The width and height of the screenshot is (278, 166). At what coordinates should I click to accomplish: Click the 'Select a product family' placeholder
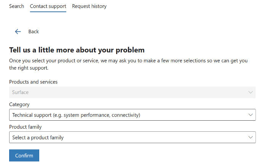[x=38, y=137]
